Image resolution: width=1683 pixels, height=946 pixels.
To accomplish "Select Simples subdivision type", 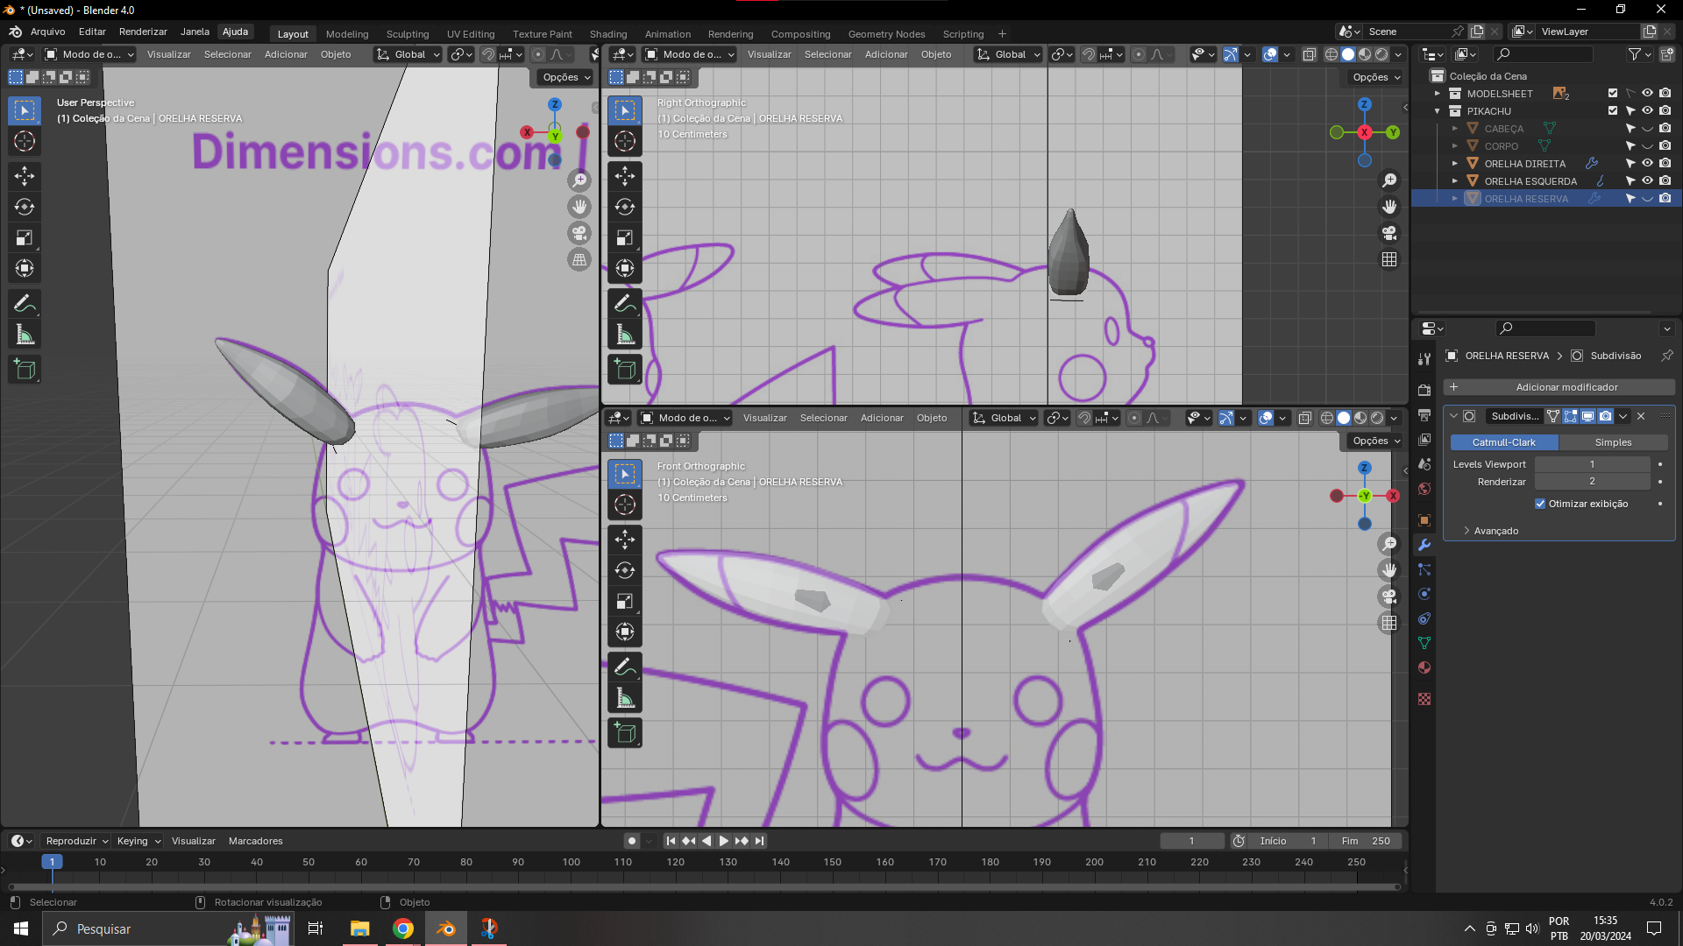I will (1613, 442).
